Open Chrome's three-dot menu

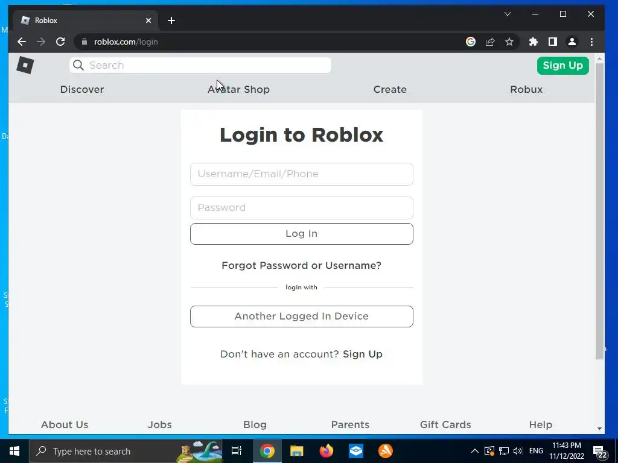pyautogui.click(x=591, y=42)
